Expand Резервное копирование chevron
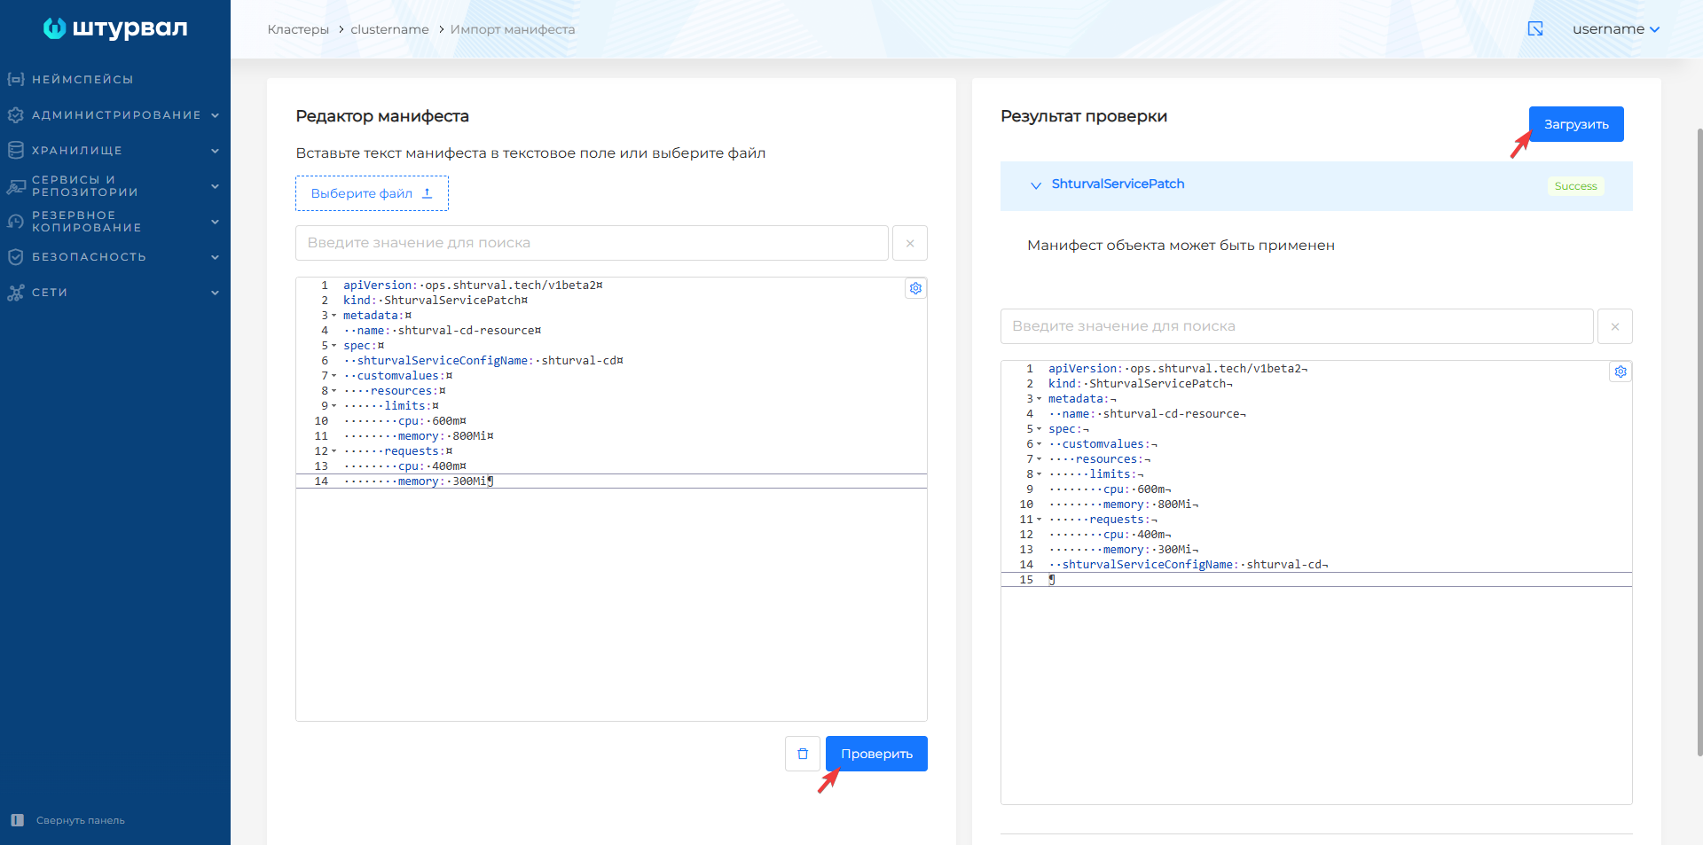1703x845 pixels. [x=215, y=221]
